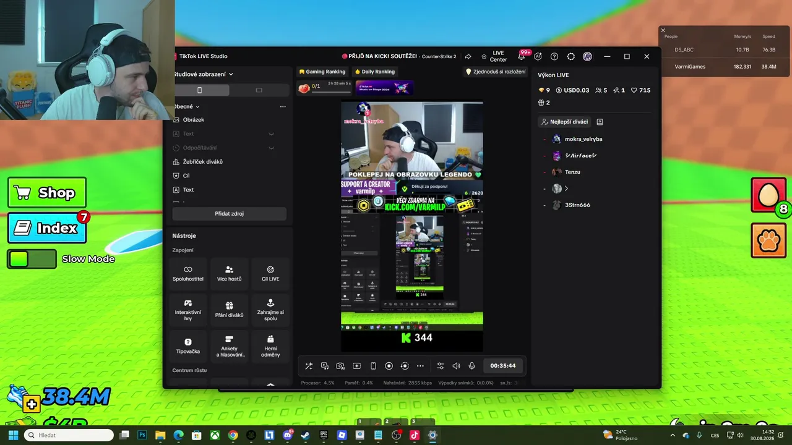Screen dimensions: 792x445
Task: Click the mobile phone toolbar icon
Action: point(373,366)
